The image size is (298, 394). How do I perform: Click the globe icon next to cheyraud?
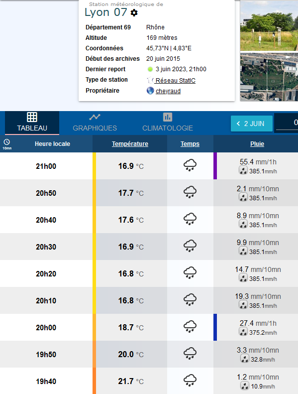(150, 91)
